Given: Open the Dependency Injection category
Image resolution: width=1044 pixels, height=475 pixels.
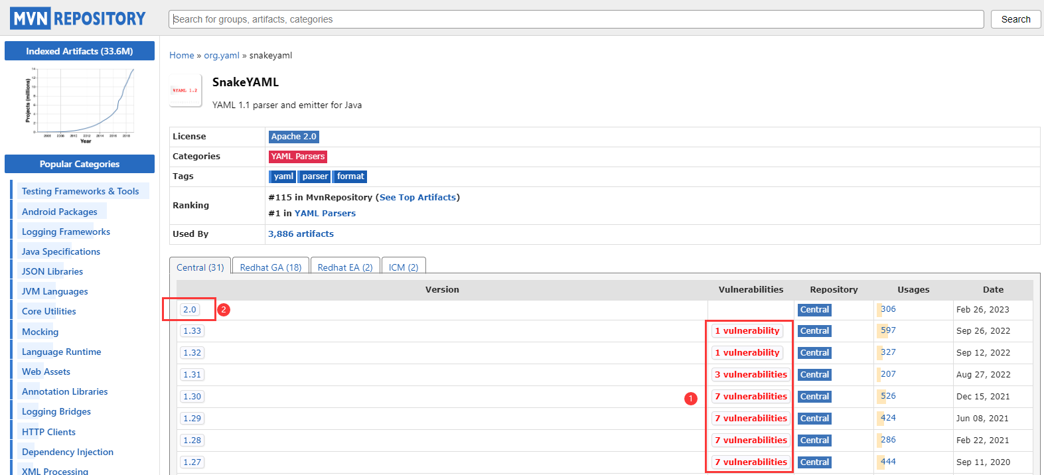Looking at the screenshot, I should point(68,452).
